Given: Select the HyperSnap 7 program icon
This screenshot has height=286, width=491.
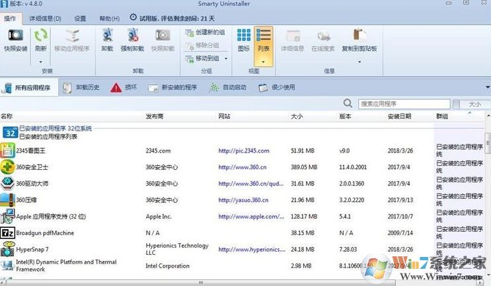Looking at the screenshot, I should (7, 249).
